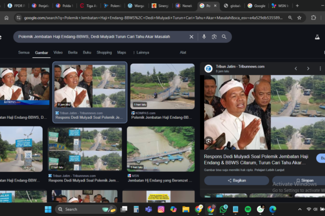Switch to the MSN browser tab

pyautogui.click(x=281, y=6)
